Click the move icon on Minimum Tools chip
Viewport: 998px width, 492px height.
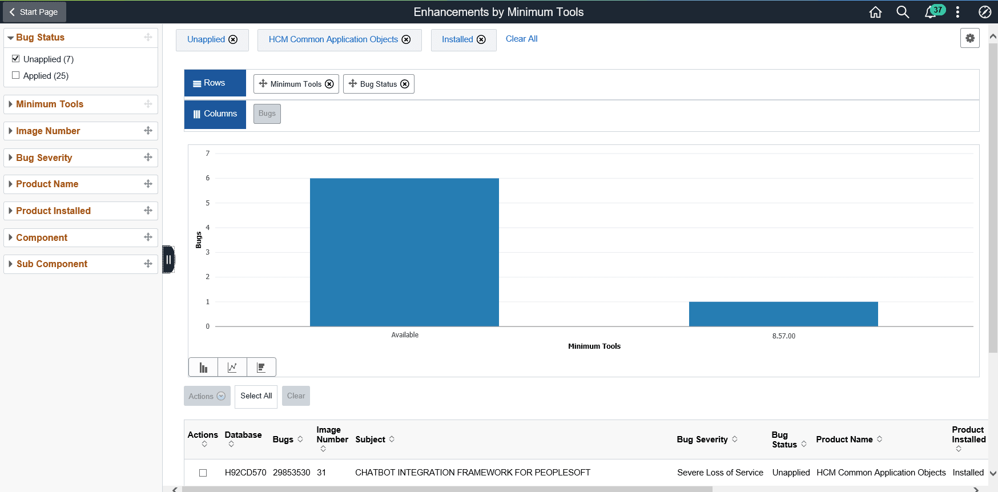pos(263,83)
